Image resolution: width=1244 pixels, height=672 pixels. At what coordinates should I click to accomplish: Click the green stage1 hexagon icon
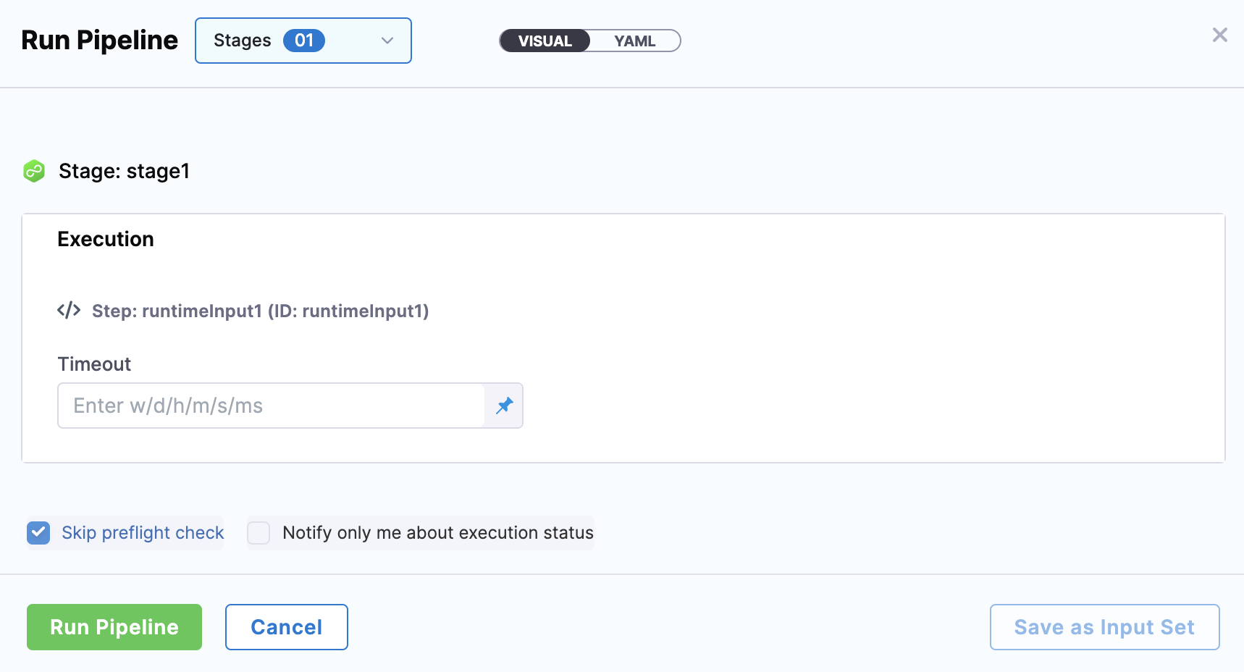tap(34, 171)
